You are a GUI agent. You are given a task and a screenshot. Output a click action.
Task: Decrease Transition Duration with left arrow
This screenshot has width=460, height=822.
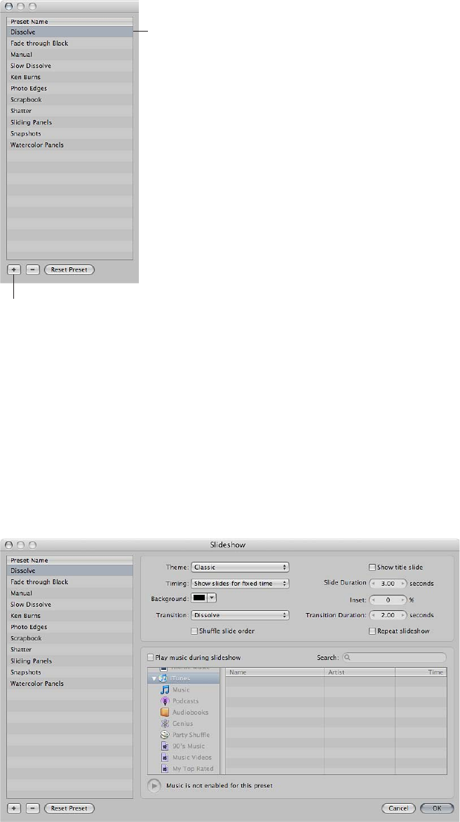pyautogui.click(x=374, y=615)
